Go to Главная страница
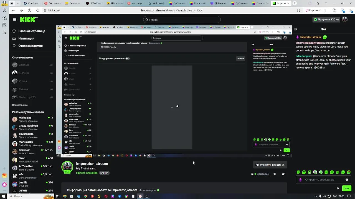Screen dimensions: 355x199 (x=29, y=31)
